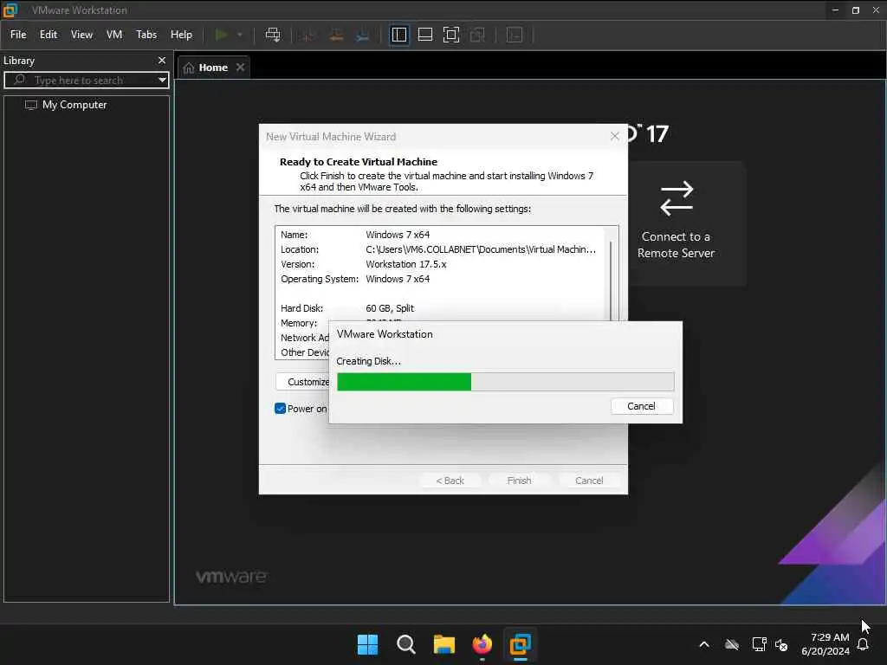887x665 pixels.
Task: Open the Windows Start menu
Action: [367, 644]
